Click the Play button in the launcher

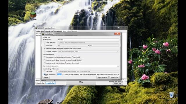click(x=81, y=82)
